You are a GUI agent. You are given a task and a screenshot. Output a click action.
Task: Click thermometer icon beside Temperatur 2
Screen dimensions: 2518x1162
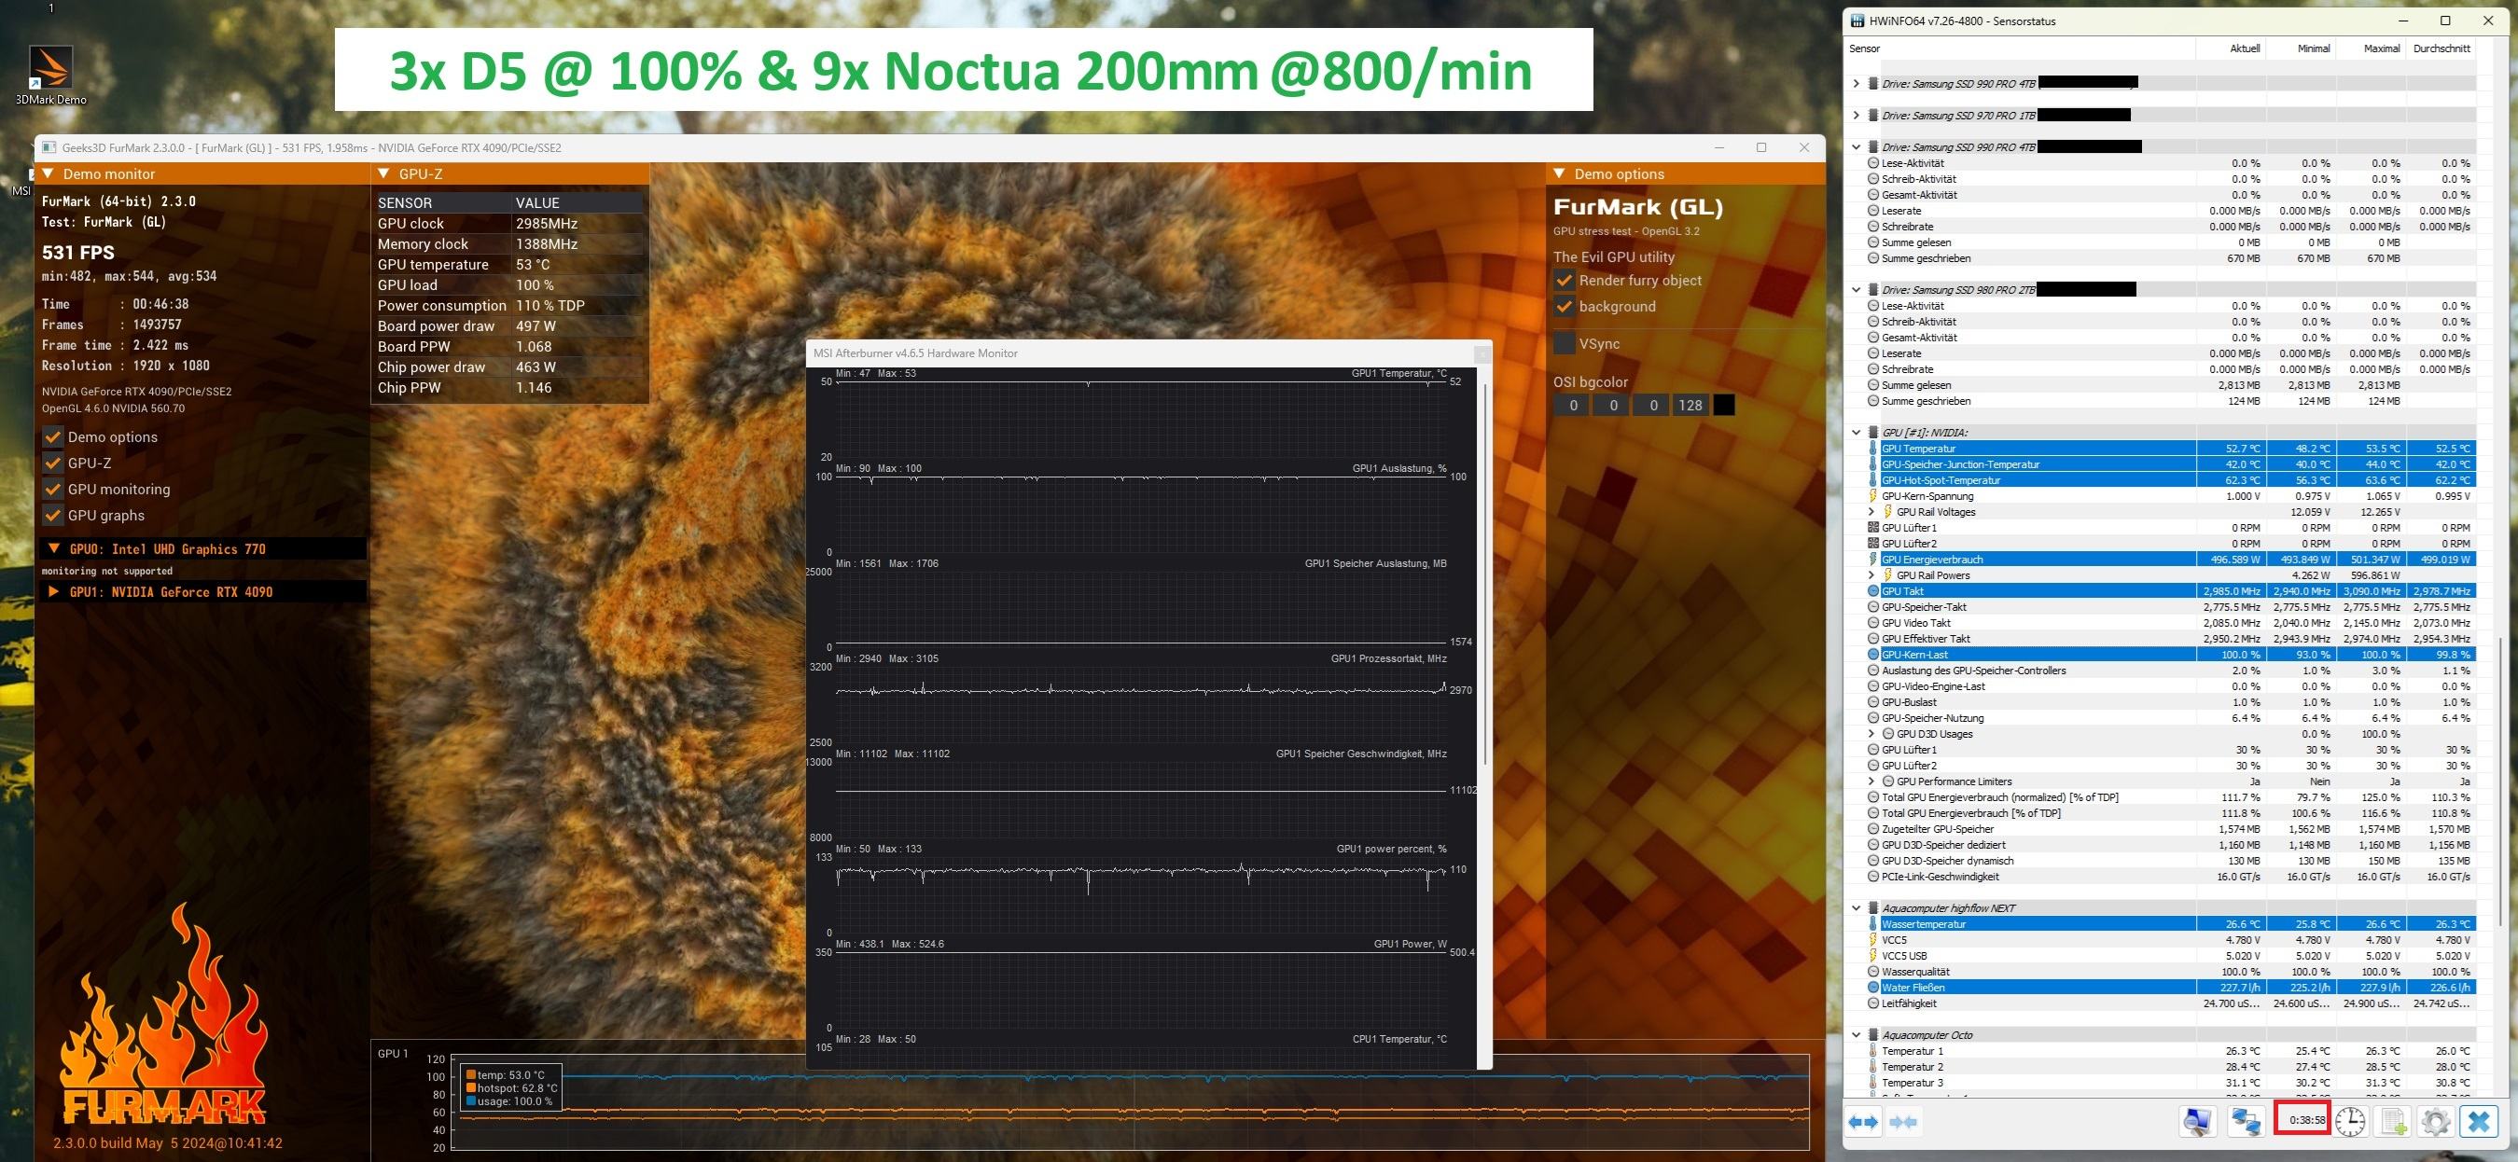(1872, 1067)
